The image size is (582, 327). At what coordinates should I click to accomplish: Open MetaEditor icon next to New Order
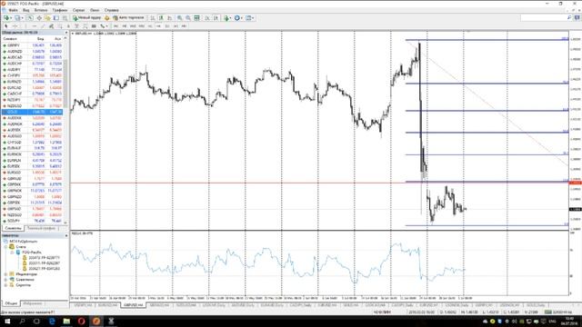(x=107, y=18)
